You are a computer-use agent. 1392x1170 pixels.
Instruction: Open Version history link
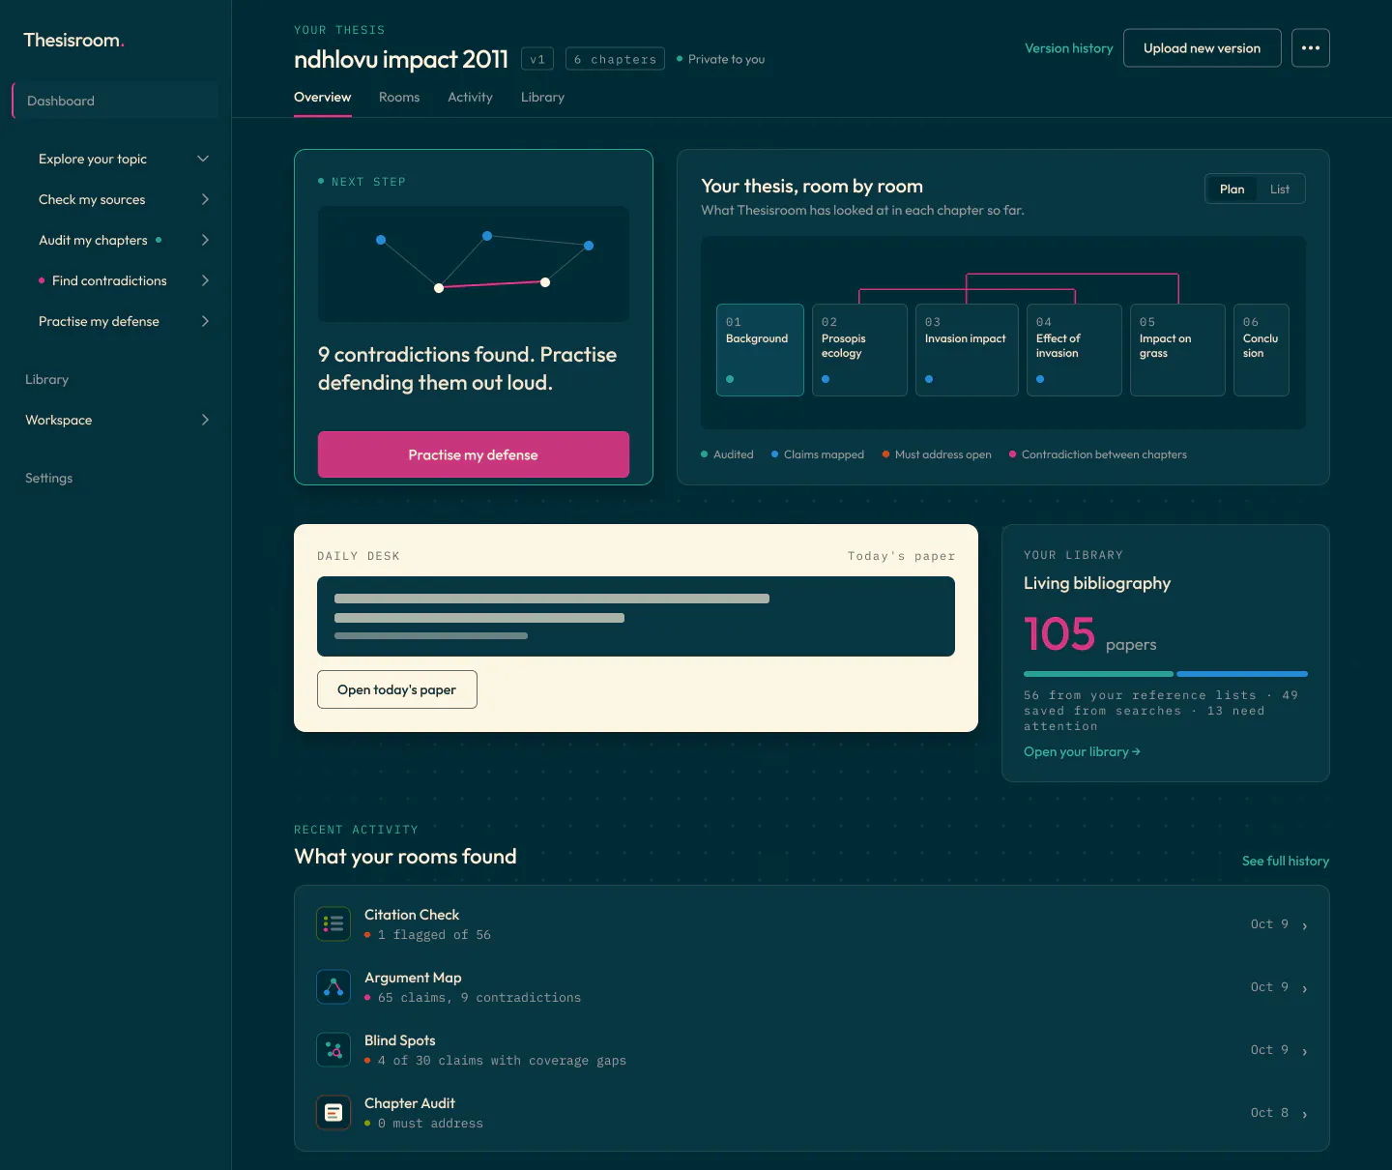tap(1069, 47)
